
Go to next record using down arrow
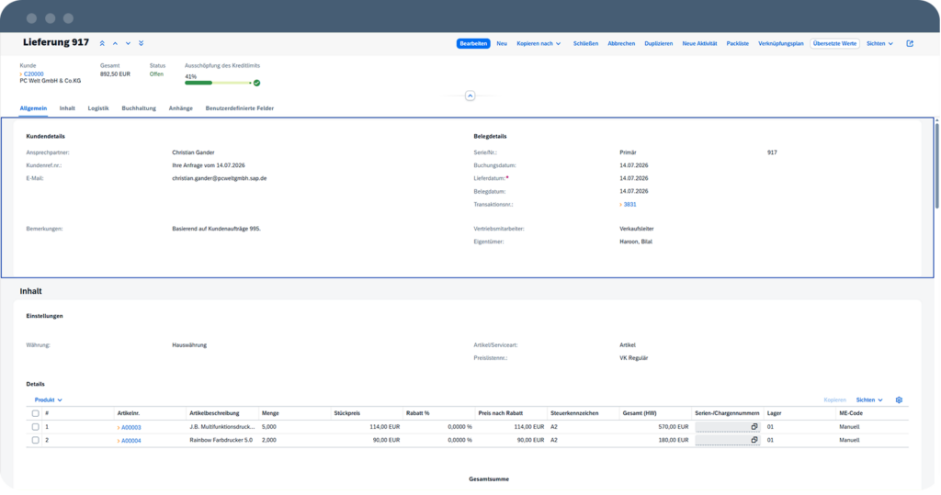128,43
